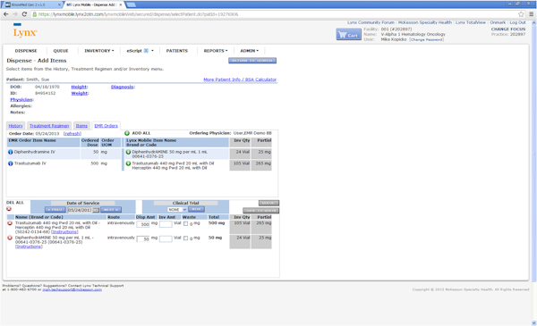
Task: Edit the Date of Service field
Action: point(80,210)
